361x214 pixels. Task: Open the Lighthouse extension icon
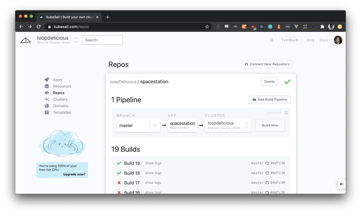click(x=279, y=27)
